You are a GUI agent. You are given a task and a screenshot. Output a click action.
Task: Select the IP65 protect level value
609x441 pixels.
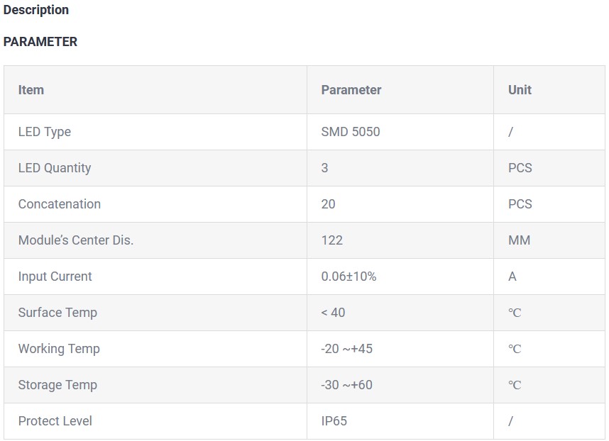click(x=334, y=421)
